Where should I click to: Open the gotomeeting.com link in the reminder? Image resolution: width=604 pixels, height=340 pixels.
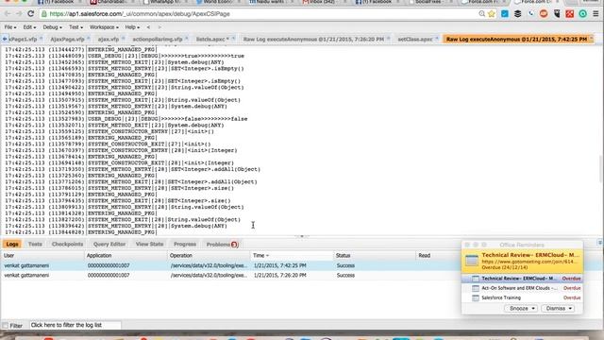click(529, 262)
